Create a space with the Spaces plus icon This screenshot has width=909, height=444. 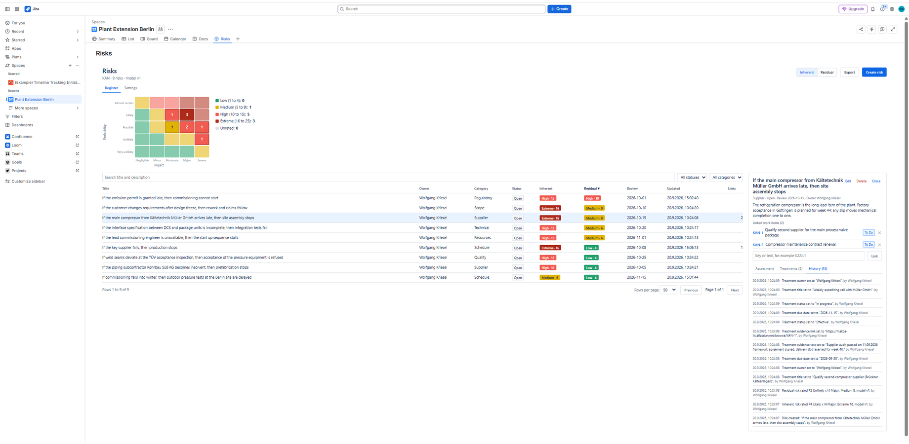70,66
